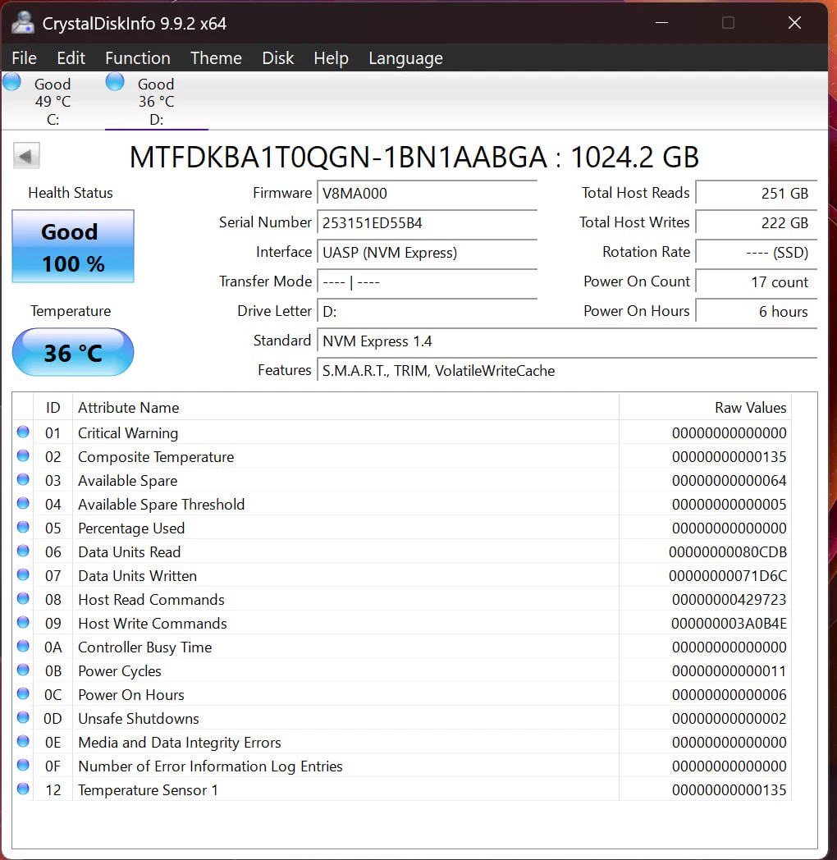Image resolution: width=837 pixels, height=860 pixels.
Task: Click the status dot for Percentage Used
Action: tap(23, 527)
